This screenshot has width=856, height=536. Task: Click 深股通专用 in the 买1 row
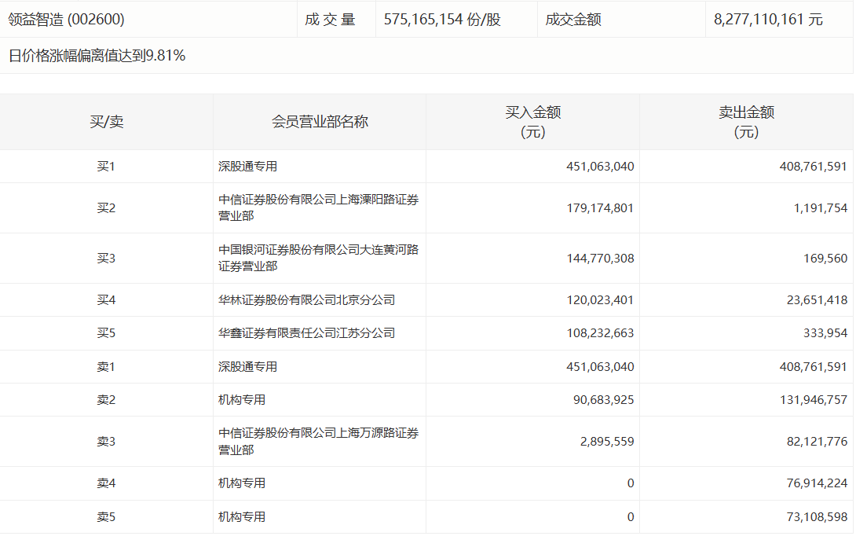click(x=248, y=167)
